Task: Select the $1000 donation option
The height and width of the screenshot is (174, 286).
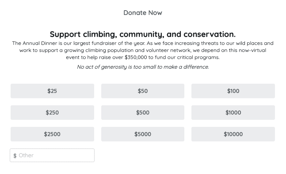Action: click(x=233, y=112)
